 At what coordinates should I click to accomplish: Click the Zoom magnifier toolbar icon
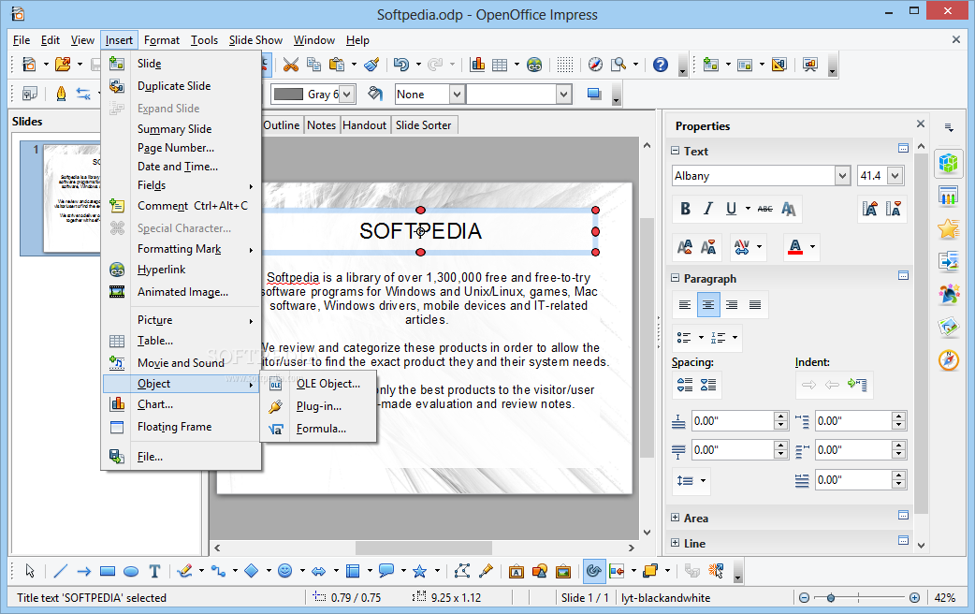(618, 64)
